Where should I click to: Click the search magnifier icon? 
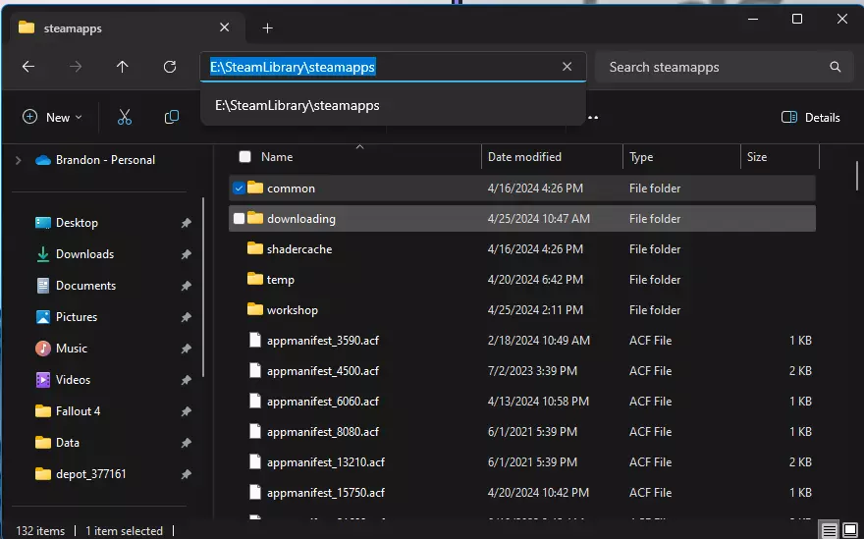836,67
